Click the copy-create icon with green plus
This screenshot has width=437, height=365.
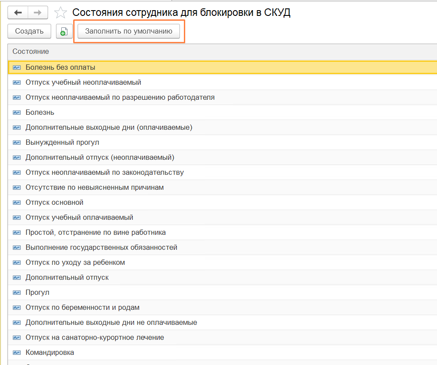coord(64,31)
